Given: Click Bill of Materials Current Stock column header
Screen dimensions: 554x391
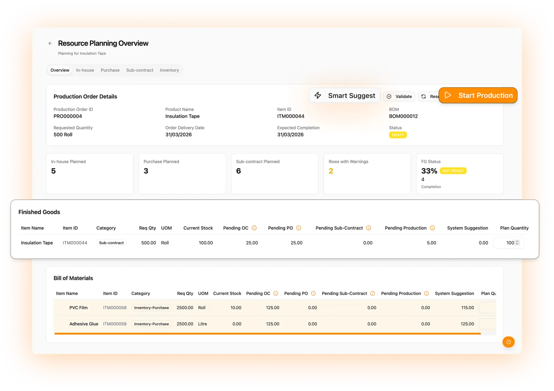Looking at the screenshot, I should pos(227,293).
